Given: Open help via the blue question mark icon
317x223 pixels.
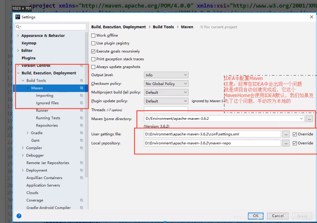Looking at the screenshot, I should tap(19, 216).
